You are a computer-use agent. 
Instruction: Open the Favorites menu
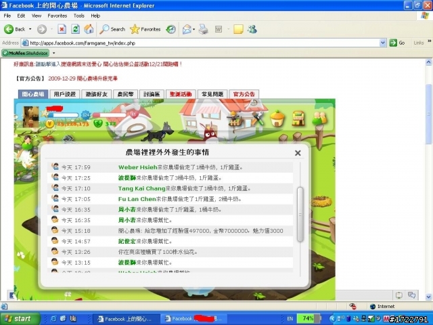point(57,16)
